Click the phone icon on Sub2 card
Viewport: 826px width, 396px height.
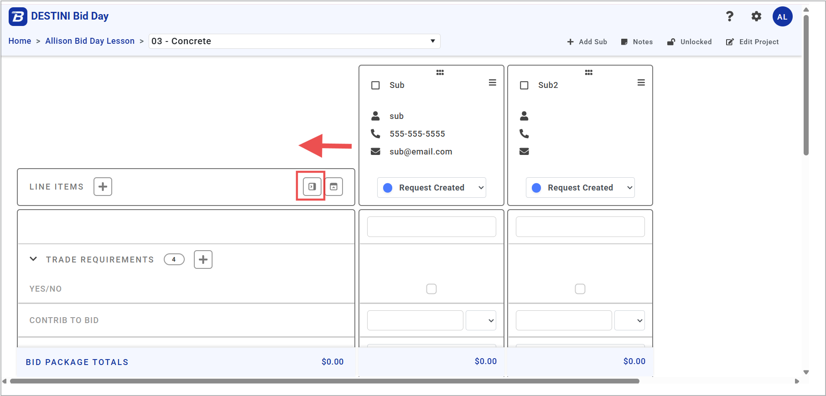pyautogui.click(x=524, y=134)
